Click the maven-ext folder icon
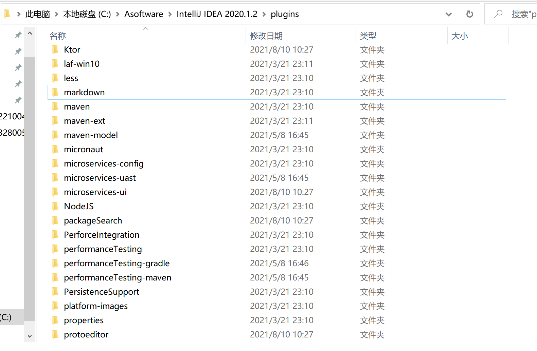This screenshot has height=351, width=537. 55,121
